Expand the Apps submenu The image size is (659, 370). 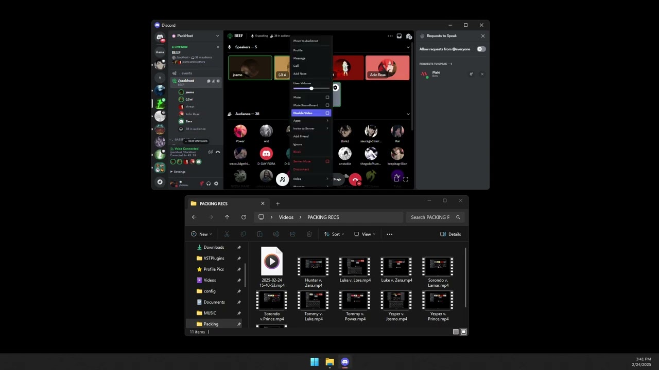pos(311,121)
